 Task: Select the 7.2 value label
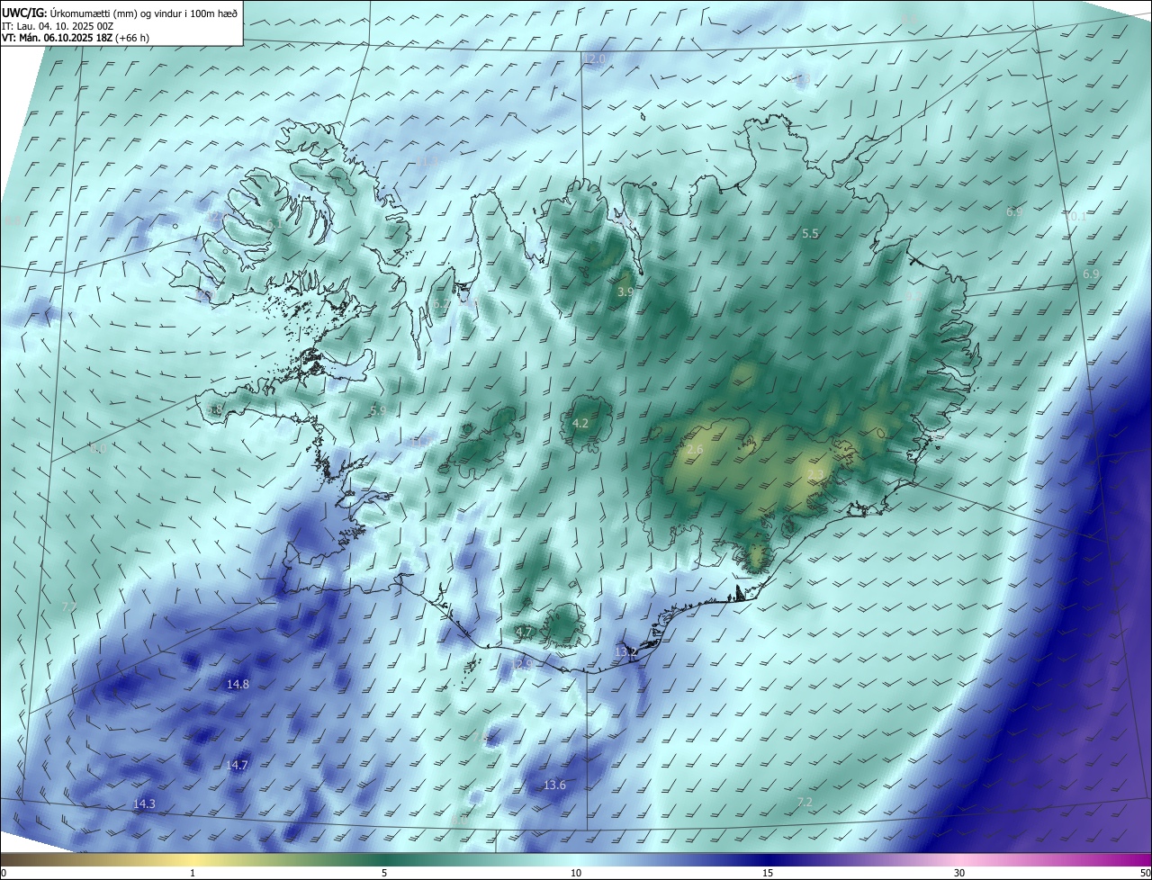(805, 802)
